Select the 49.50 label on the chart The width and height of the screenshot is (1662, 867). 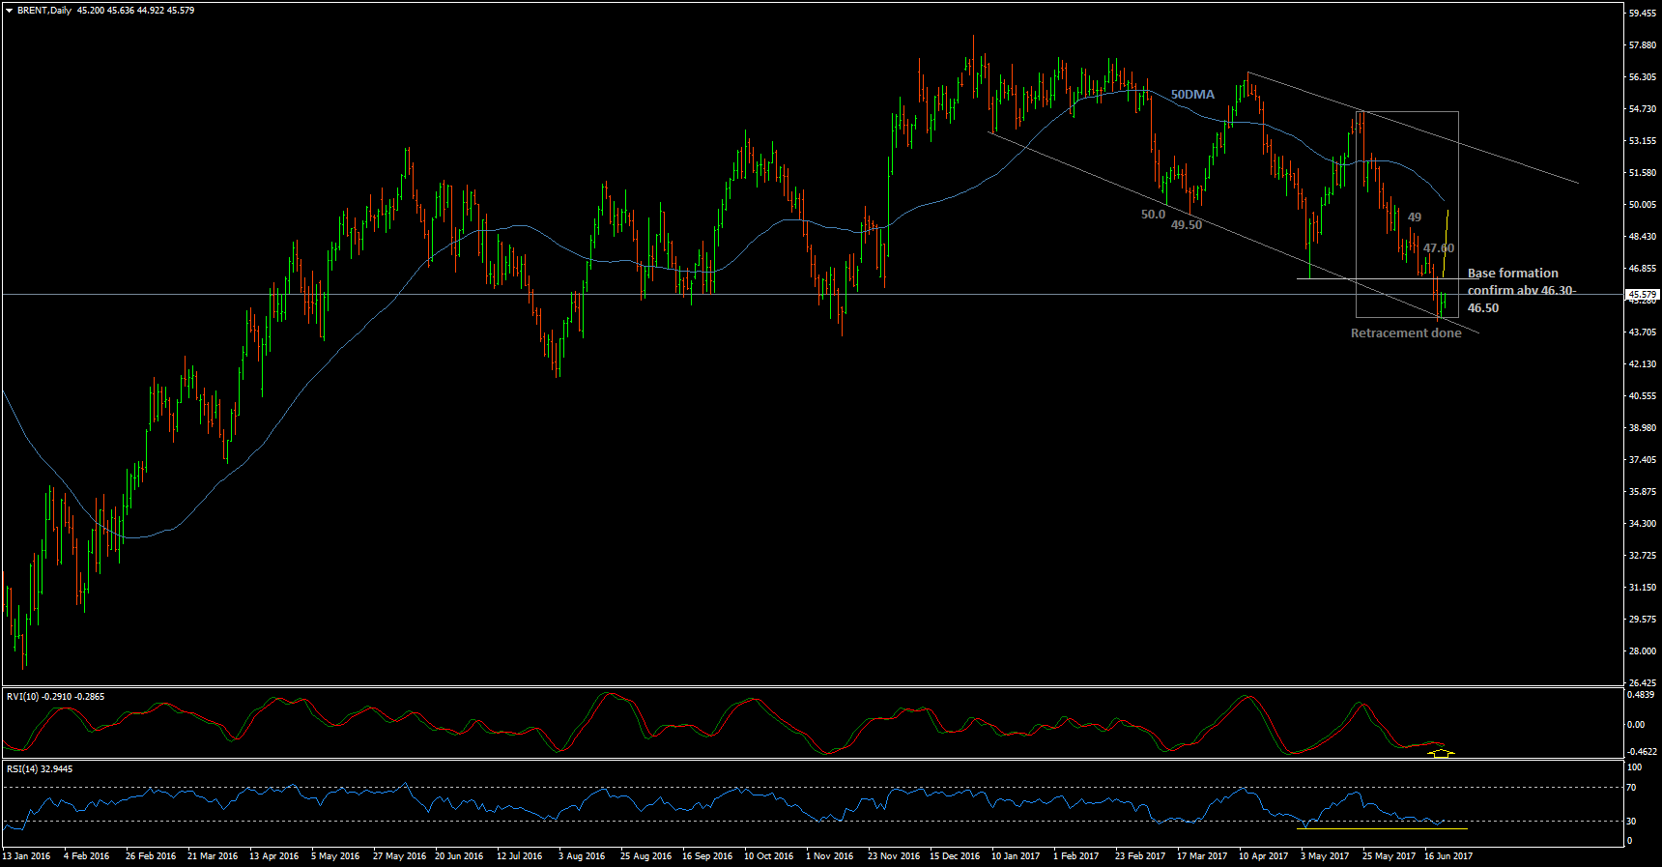pos(1186,225)
